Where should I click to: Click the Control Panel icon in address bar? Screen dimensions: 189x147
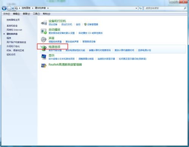tap(16, 8)
